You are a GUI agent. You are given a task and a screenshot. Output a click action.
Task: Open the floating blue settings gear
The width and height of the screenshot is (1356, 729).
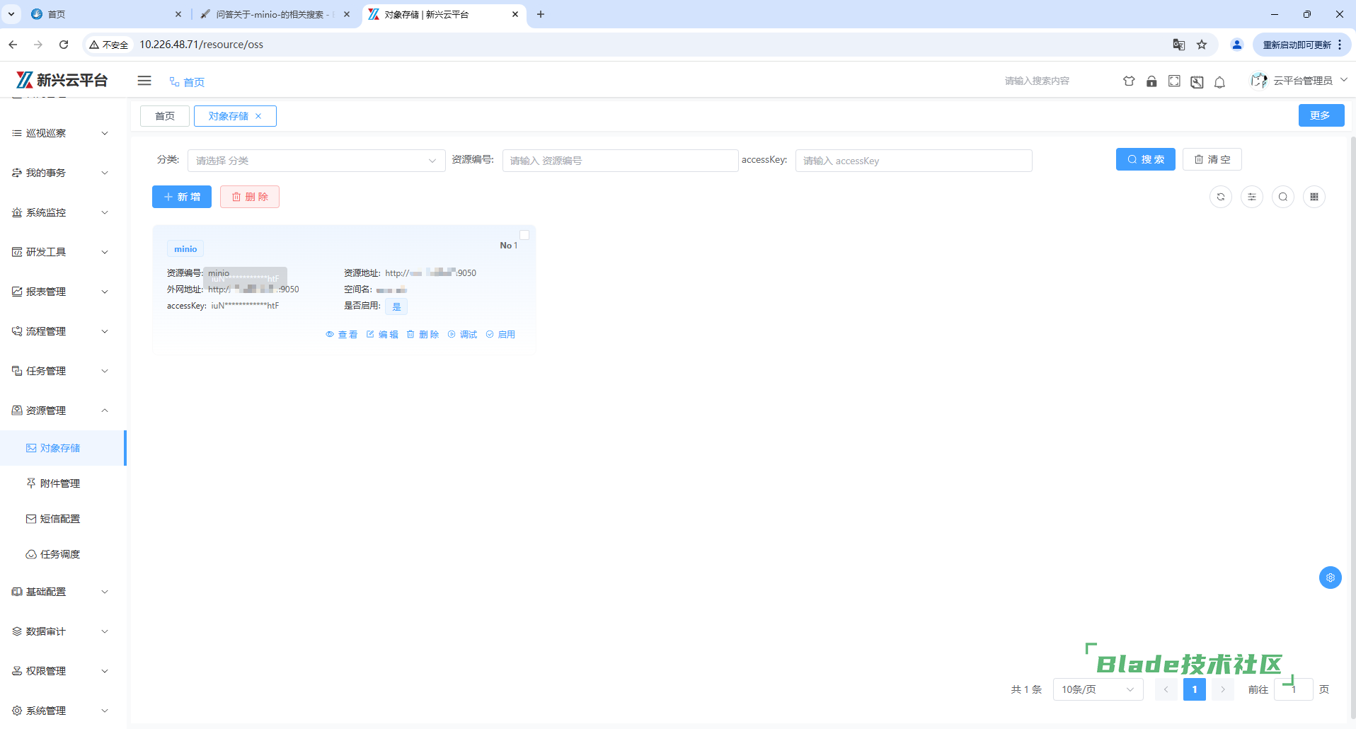1330,578
